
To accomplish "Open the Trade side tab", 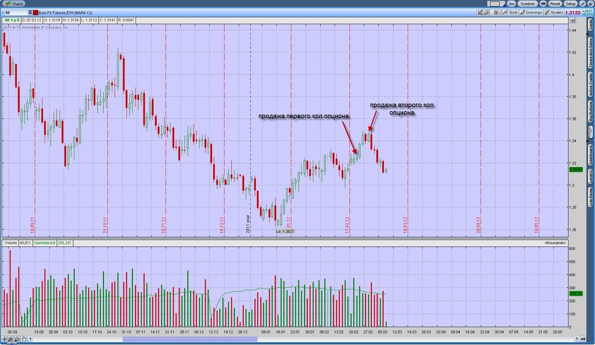I will pyautogui.click(x=590, y=24).
